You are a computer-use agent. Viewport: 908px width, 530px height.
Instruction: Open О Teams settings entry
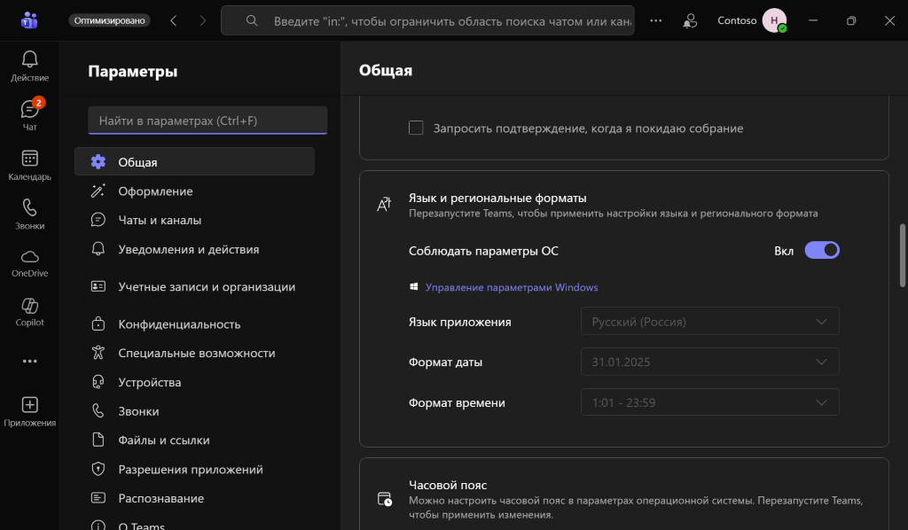[194, 523]
